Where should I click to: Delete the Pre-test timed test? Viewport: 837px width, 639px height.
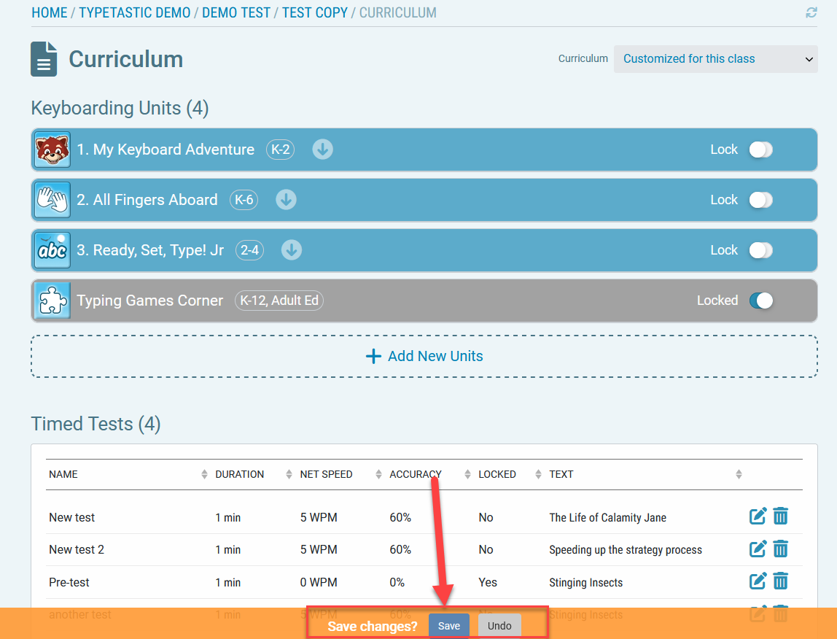pos(781,581)
